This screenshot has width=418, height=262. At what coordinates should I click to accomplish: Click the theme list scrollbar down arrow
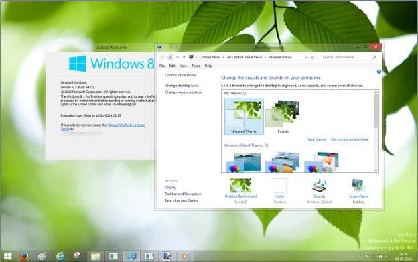(x=376, y=170)
